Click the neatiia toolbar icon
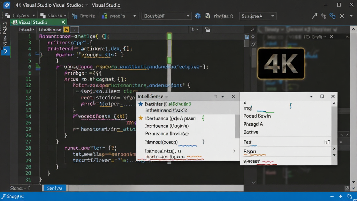Viewport: 357px width, 201px height. 105,16
